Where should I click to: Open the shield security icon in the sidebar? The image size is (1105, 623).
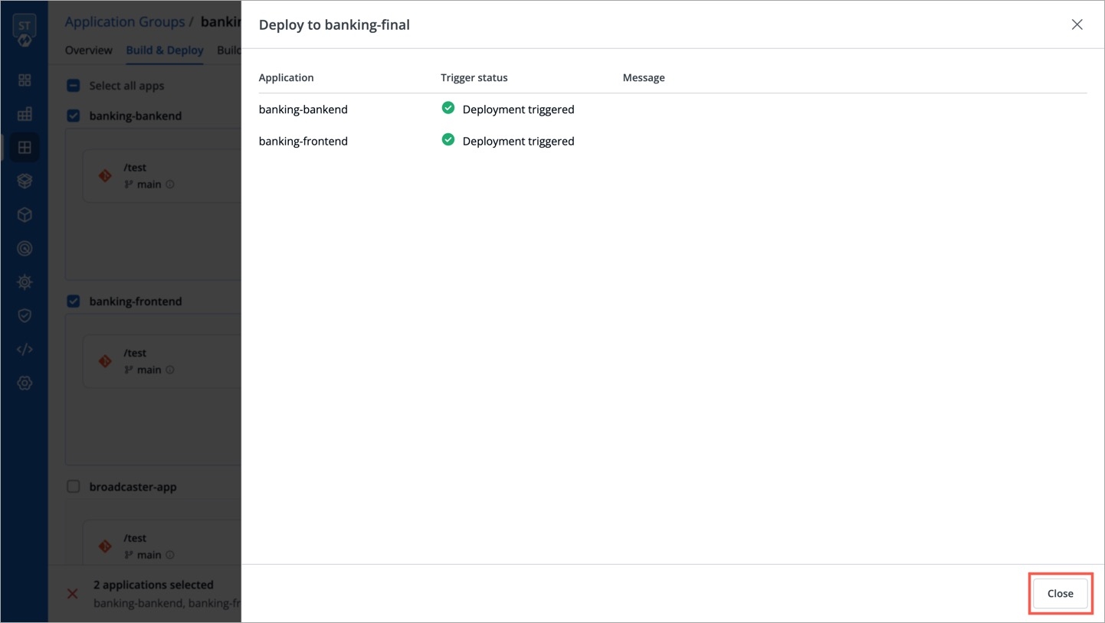coord(25,316)
